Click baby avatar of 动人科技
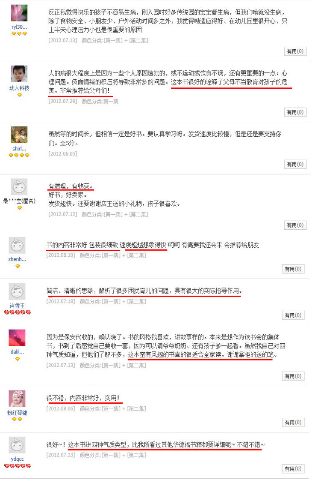312x480 pixels. click(x=19, y=74)
